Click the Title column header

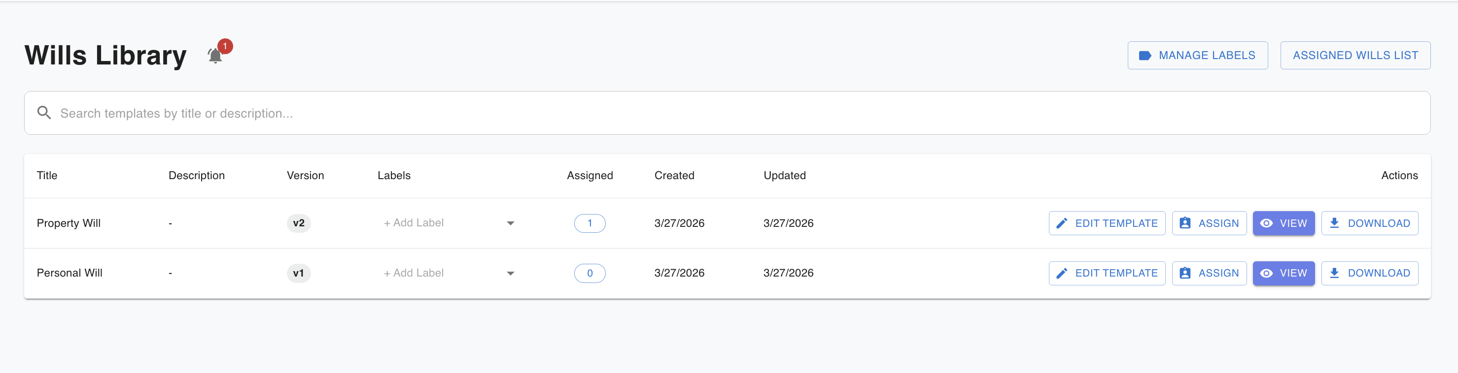[x=47, y=175]
